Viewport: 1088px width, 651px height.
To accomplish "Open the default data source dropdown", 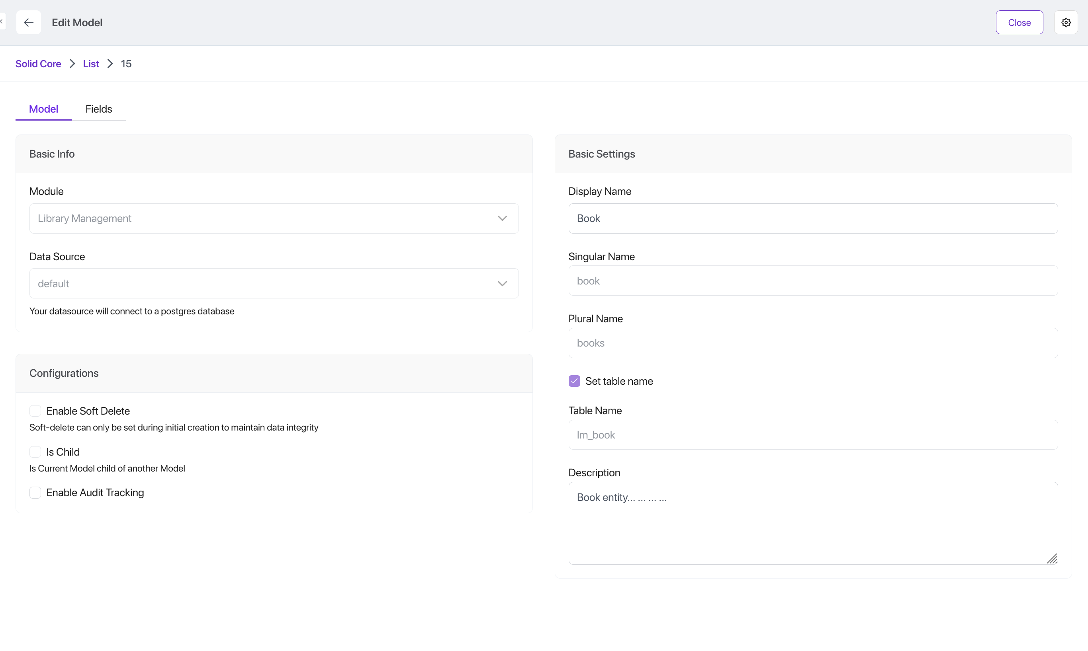I will click(x=263, y=283).
